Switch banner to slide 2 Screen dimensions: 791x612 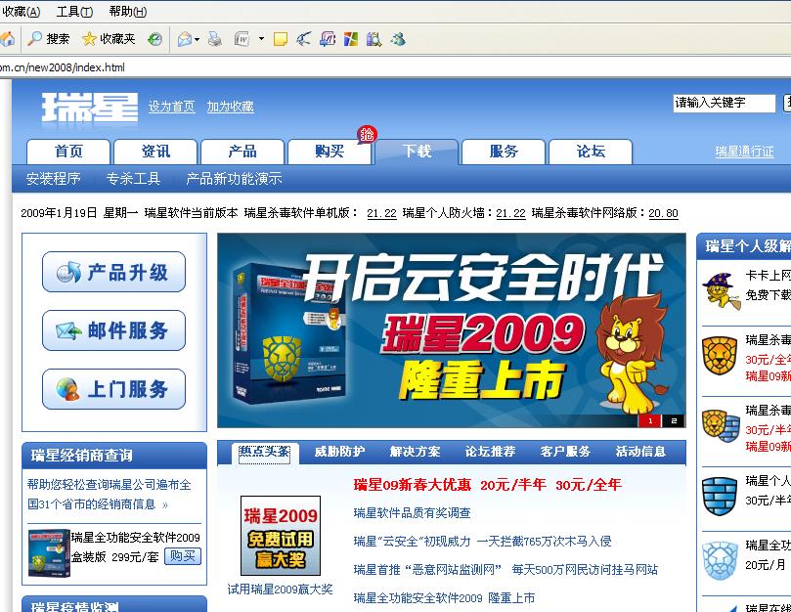click(674, 420)
